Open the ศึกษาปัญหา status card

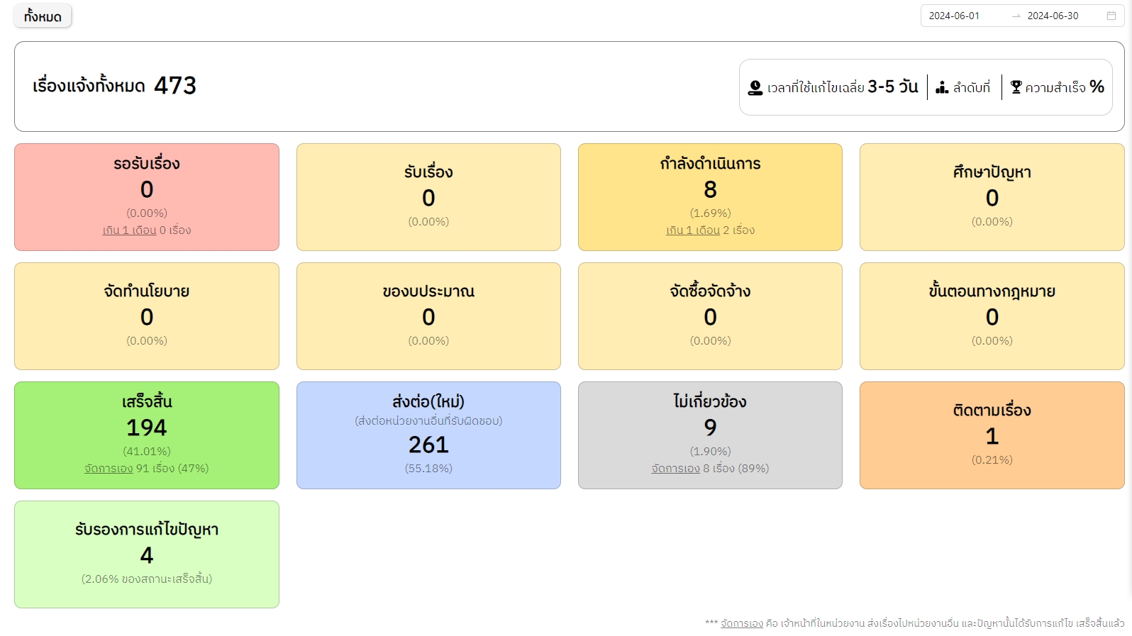pos(992,196)
